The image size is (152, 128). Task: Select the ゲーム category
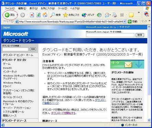pyautogui.click(x=7, y=64)
